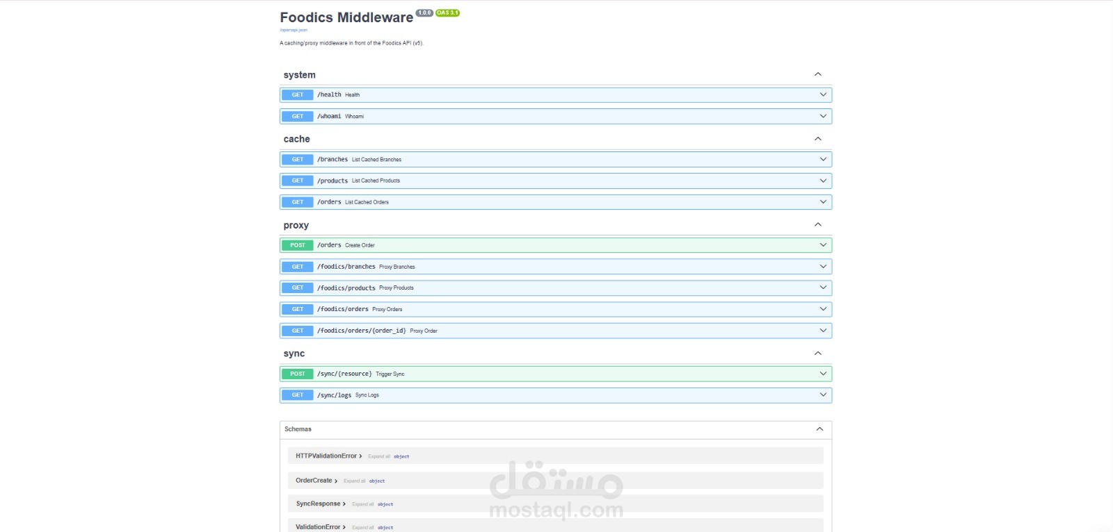1113x532 pixels.
Task: Expand the cached /orders GET row arrow
Action: (823, 202)
